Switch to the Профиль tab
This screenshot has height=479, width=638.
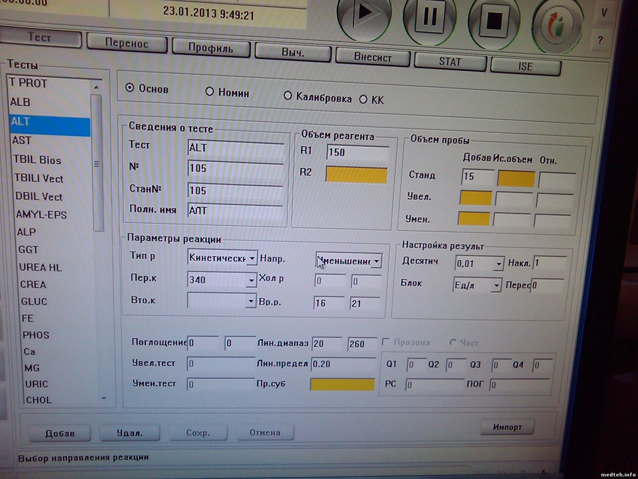pos(211,48)
